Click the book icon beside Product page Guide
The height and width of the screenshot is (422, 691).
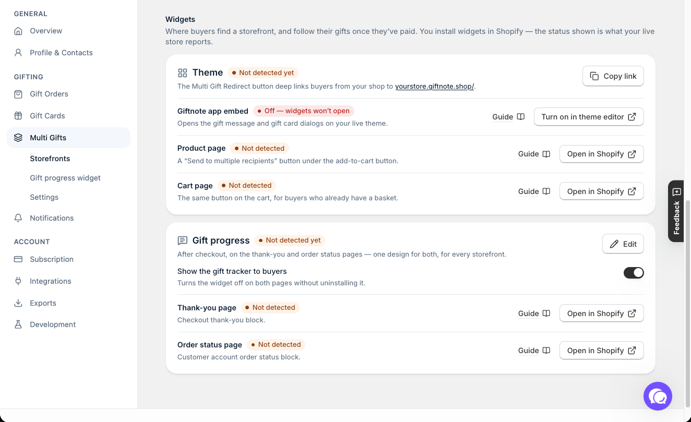[x=546, y=154]
